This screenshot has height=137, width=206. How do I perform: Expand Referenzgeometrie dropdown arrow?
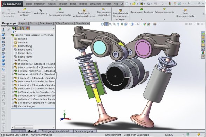[164, 20]
